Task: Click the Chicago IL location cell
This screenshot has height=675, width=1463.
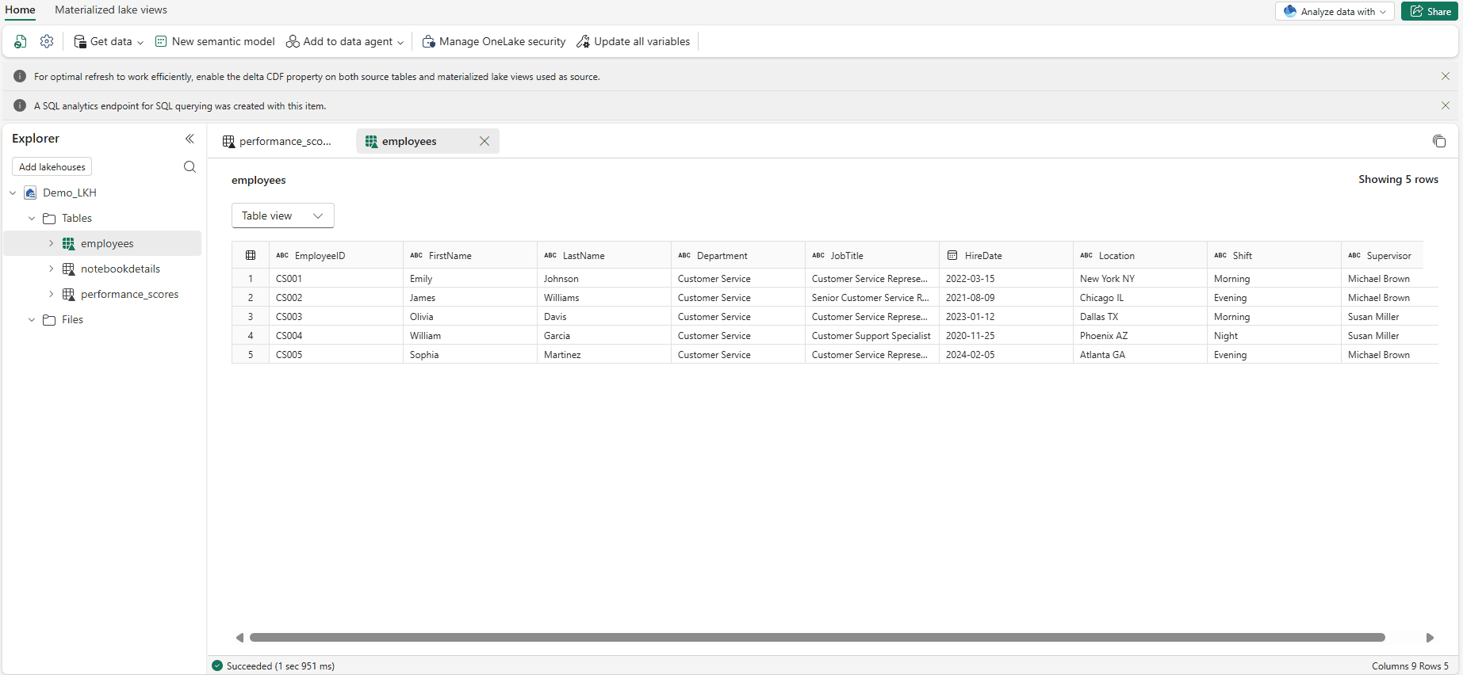Action: pos(1139,297)
